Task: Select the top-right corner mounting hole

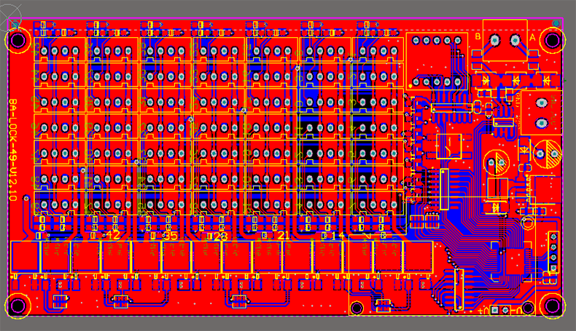Action: click(553, 39)
